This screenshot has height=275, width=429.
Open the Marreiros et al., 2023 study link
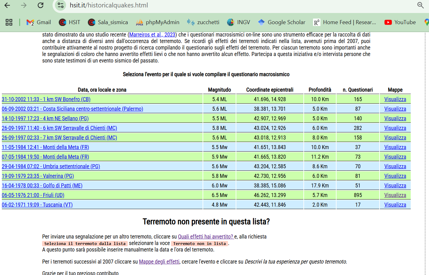pos(152,35)
